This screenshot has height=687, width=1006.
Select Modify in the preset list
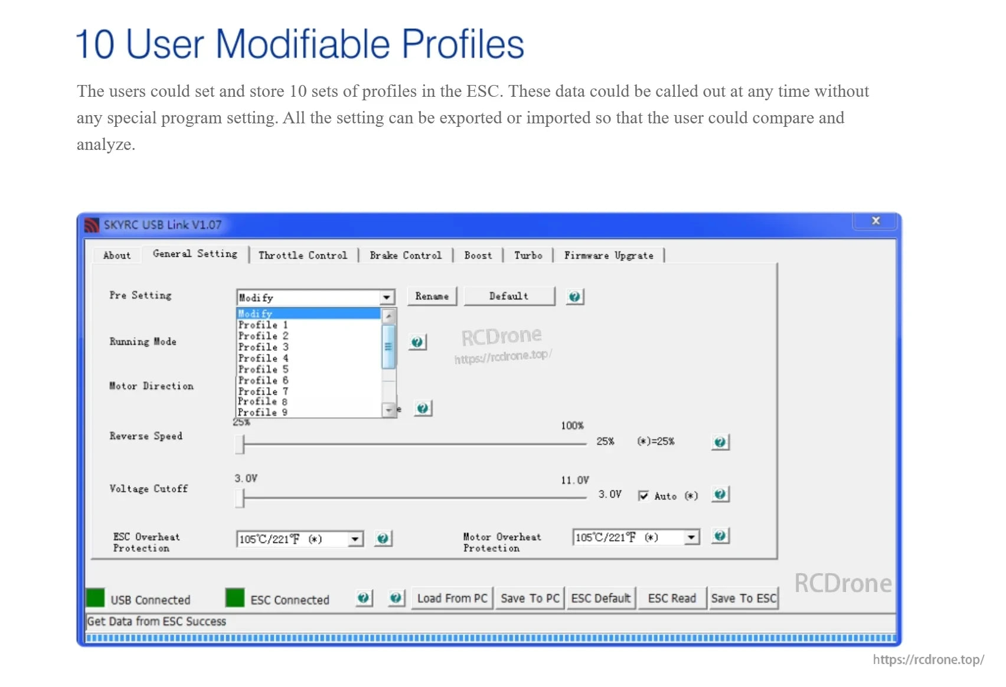[x=308, y=313]
